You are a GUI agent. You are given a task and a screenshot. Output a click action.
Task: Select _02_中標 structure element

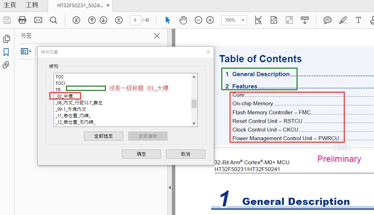click(x=64, y=96)
